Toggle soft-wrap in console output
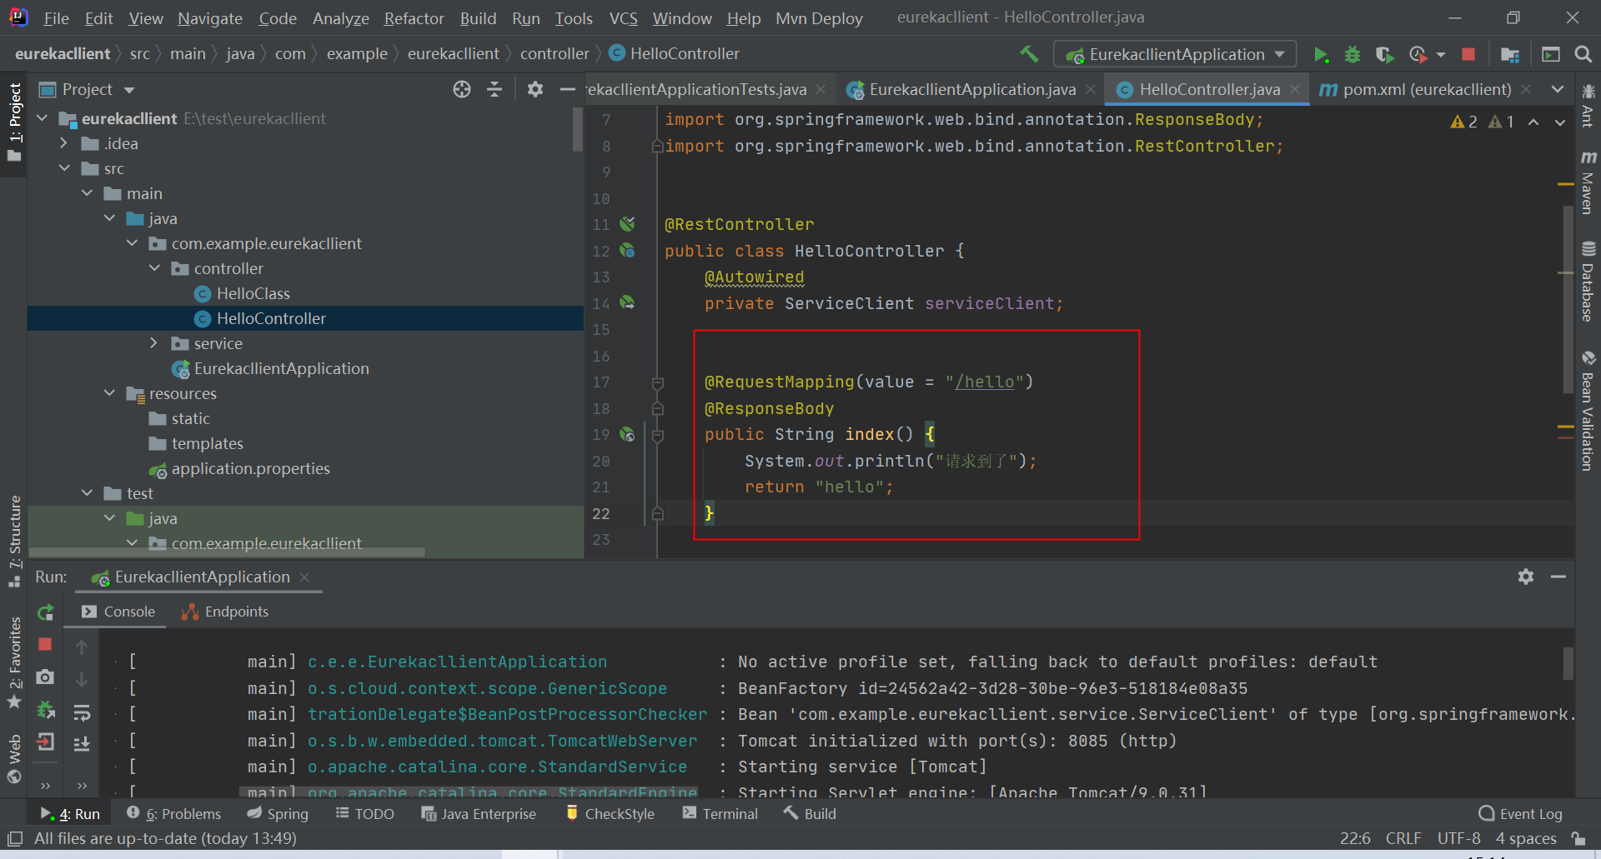Image resolution: width=1601 pixels, height=859 pixels. tap(82, 713)
